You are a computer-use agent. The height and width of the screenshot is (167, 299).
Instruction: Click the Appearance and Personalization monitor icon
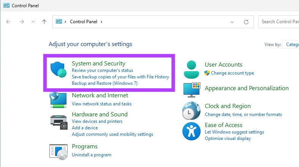(192, 90)
